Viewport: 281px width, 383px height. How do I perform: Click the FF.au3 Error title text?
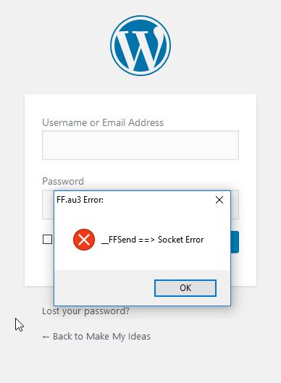click(80, 200)
